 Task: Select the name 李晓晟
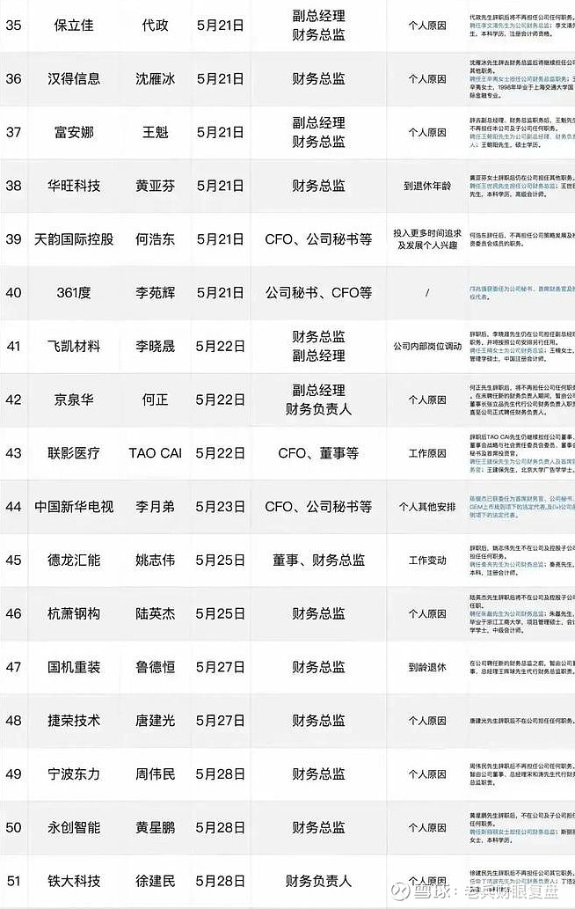coord(156,346)
